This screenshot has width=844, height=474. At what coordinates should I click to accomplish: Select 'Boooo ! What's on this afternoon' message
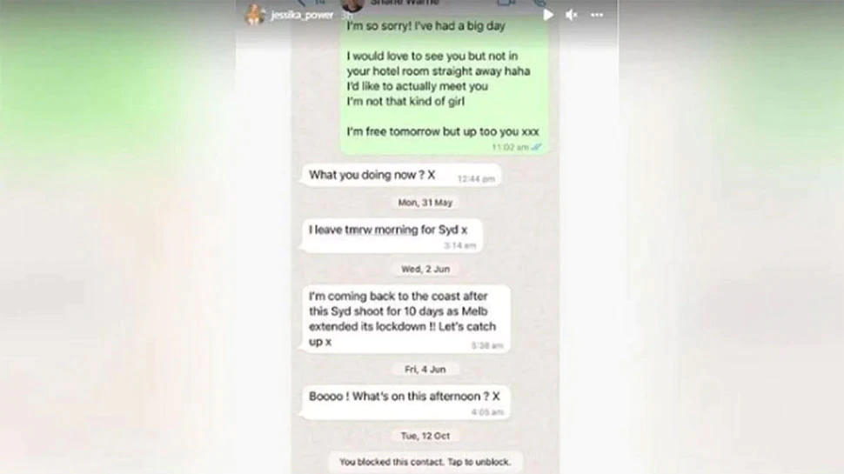405,402
